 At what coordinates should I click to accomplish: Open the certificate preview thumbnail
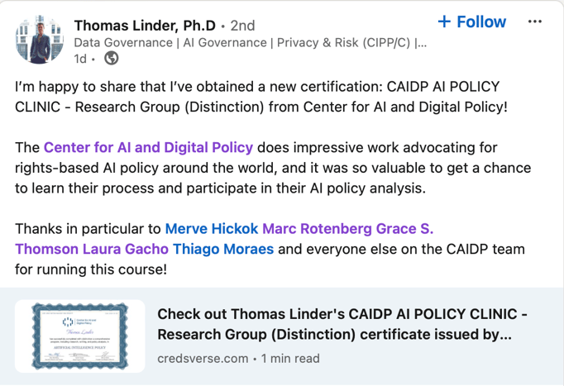pyautogui.click(x=81, y=335)
